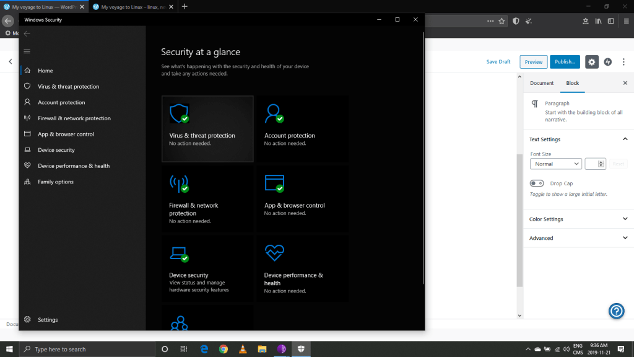Viewport: 634px width, 357px height.
Task: Open Virus & threat protection shield tile
Action: 179,114
